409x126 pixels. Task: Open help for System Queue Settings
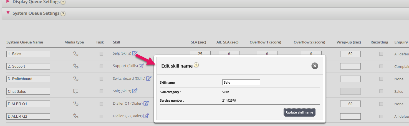63,14
